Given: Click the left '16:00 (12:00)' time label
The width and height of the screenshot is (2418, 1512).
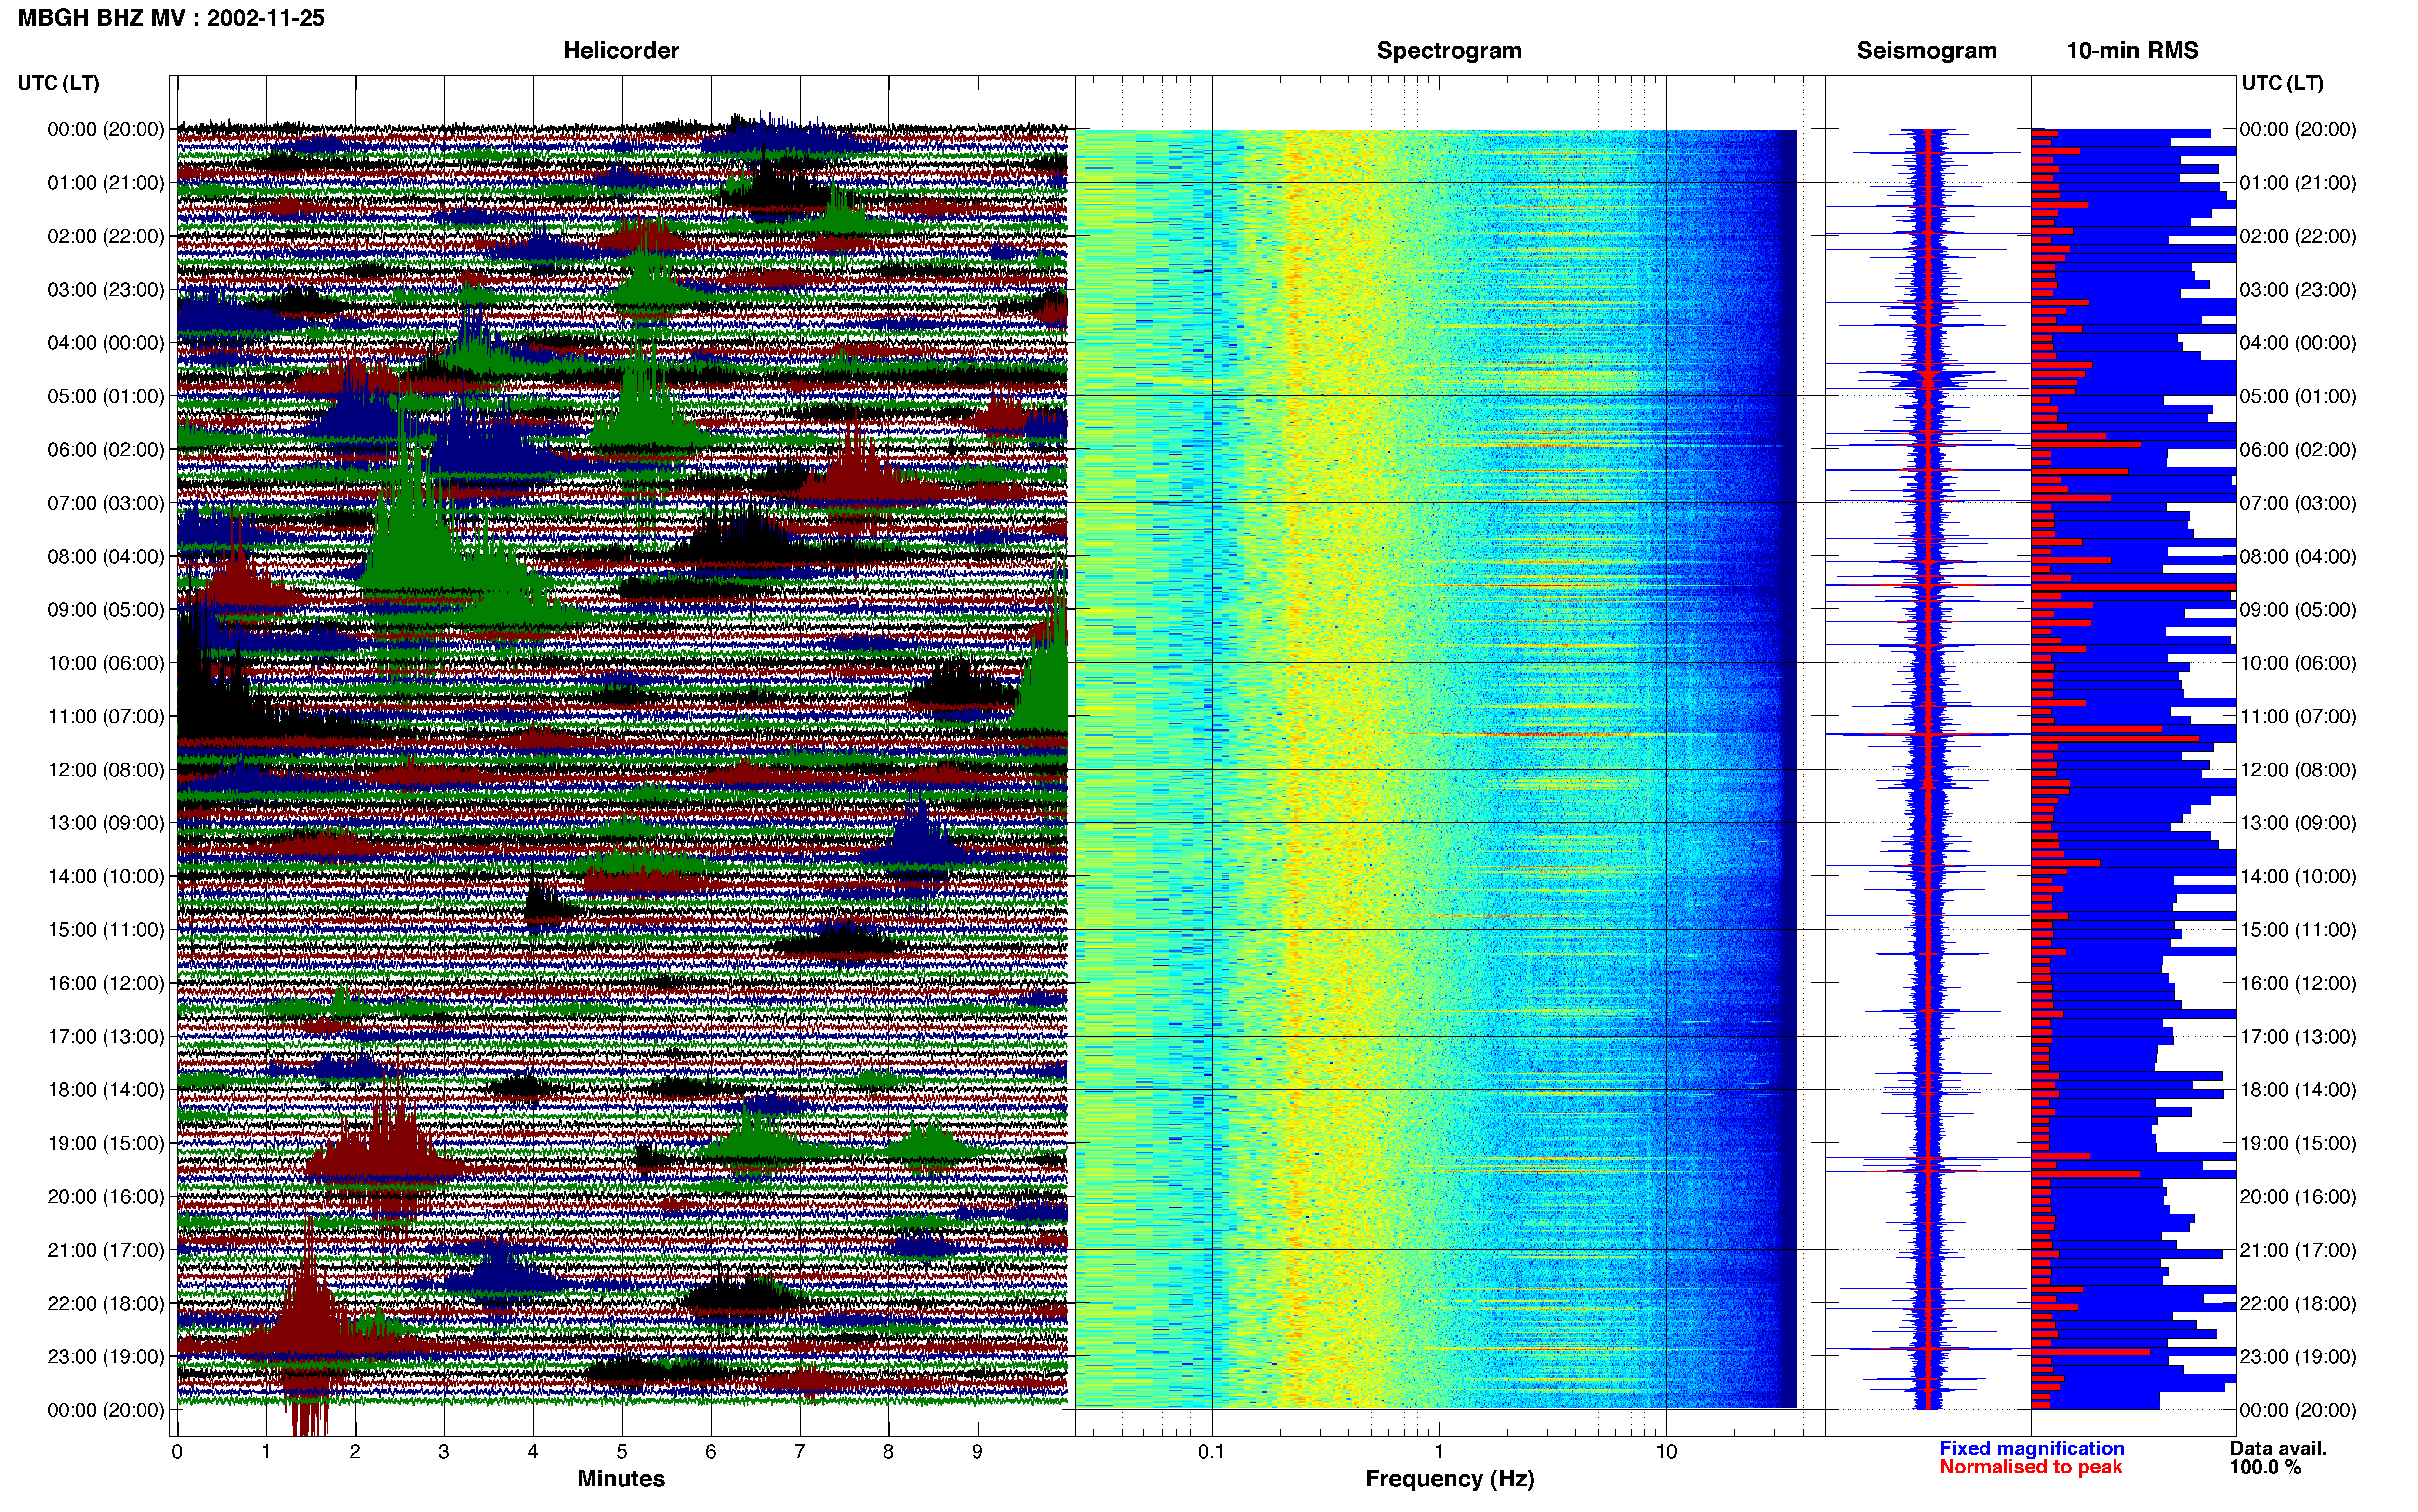Looking at the screenshot, I should pyautogui.click(x=106, y=983).
